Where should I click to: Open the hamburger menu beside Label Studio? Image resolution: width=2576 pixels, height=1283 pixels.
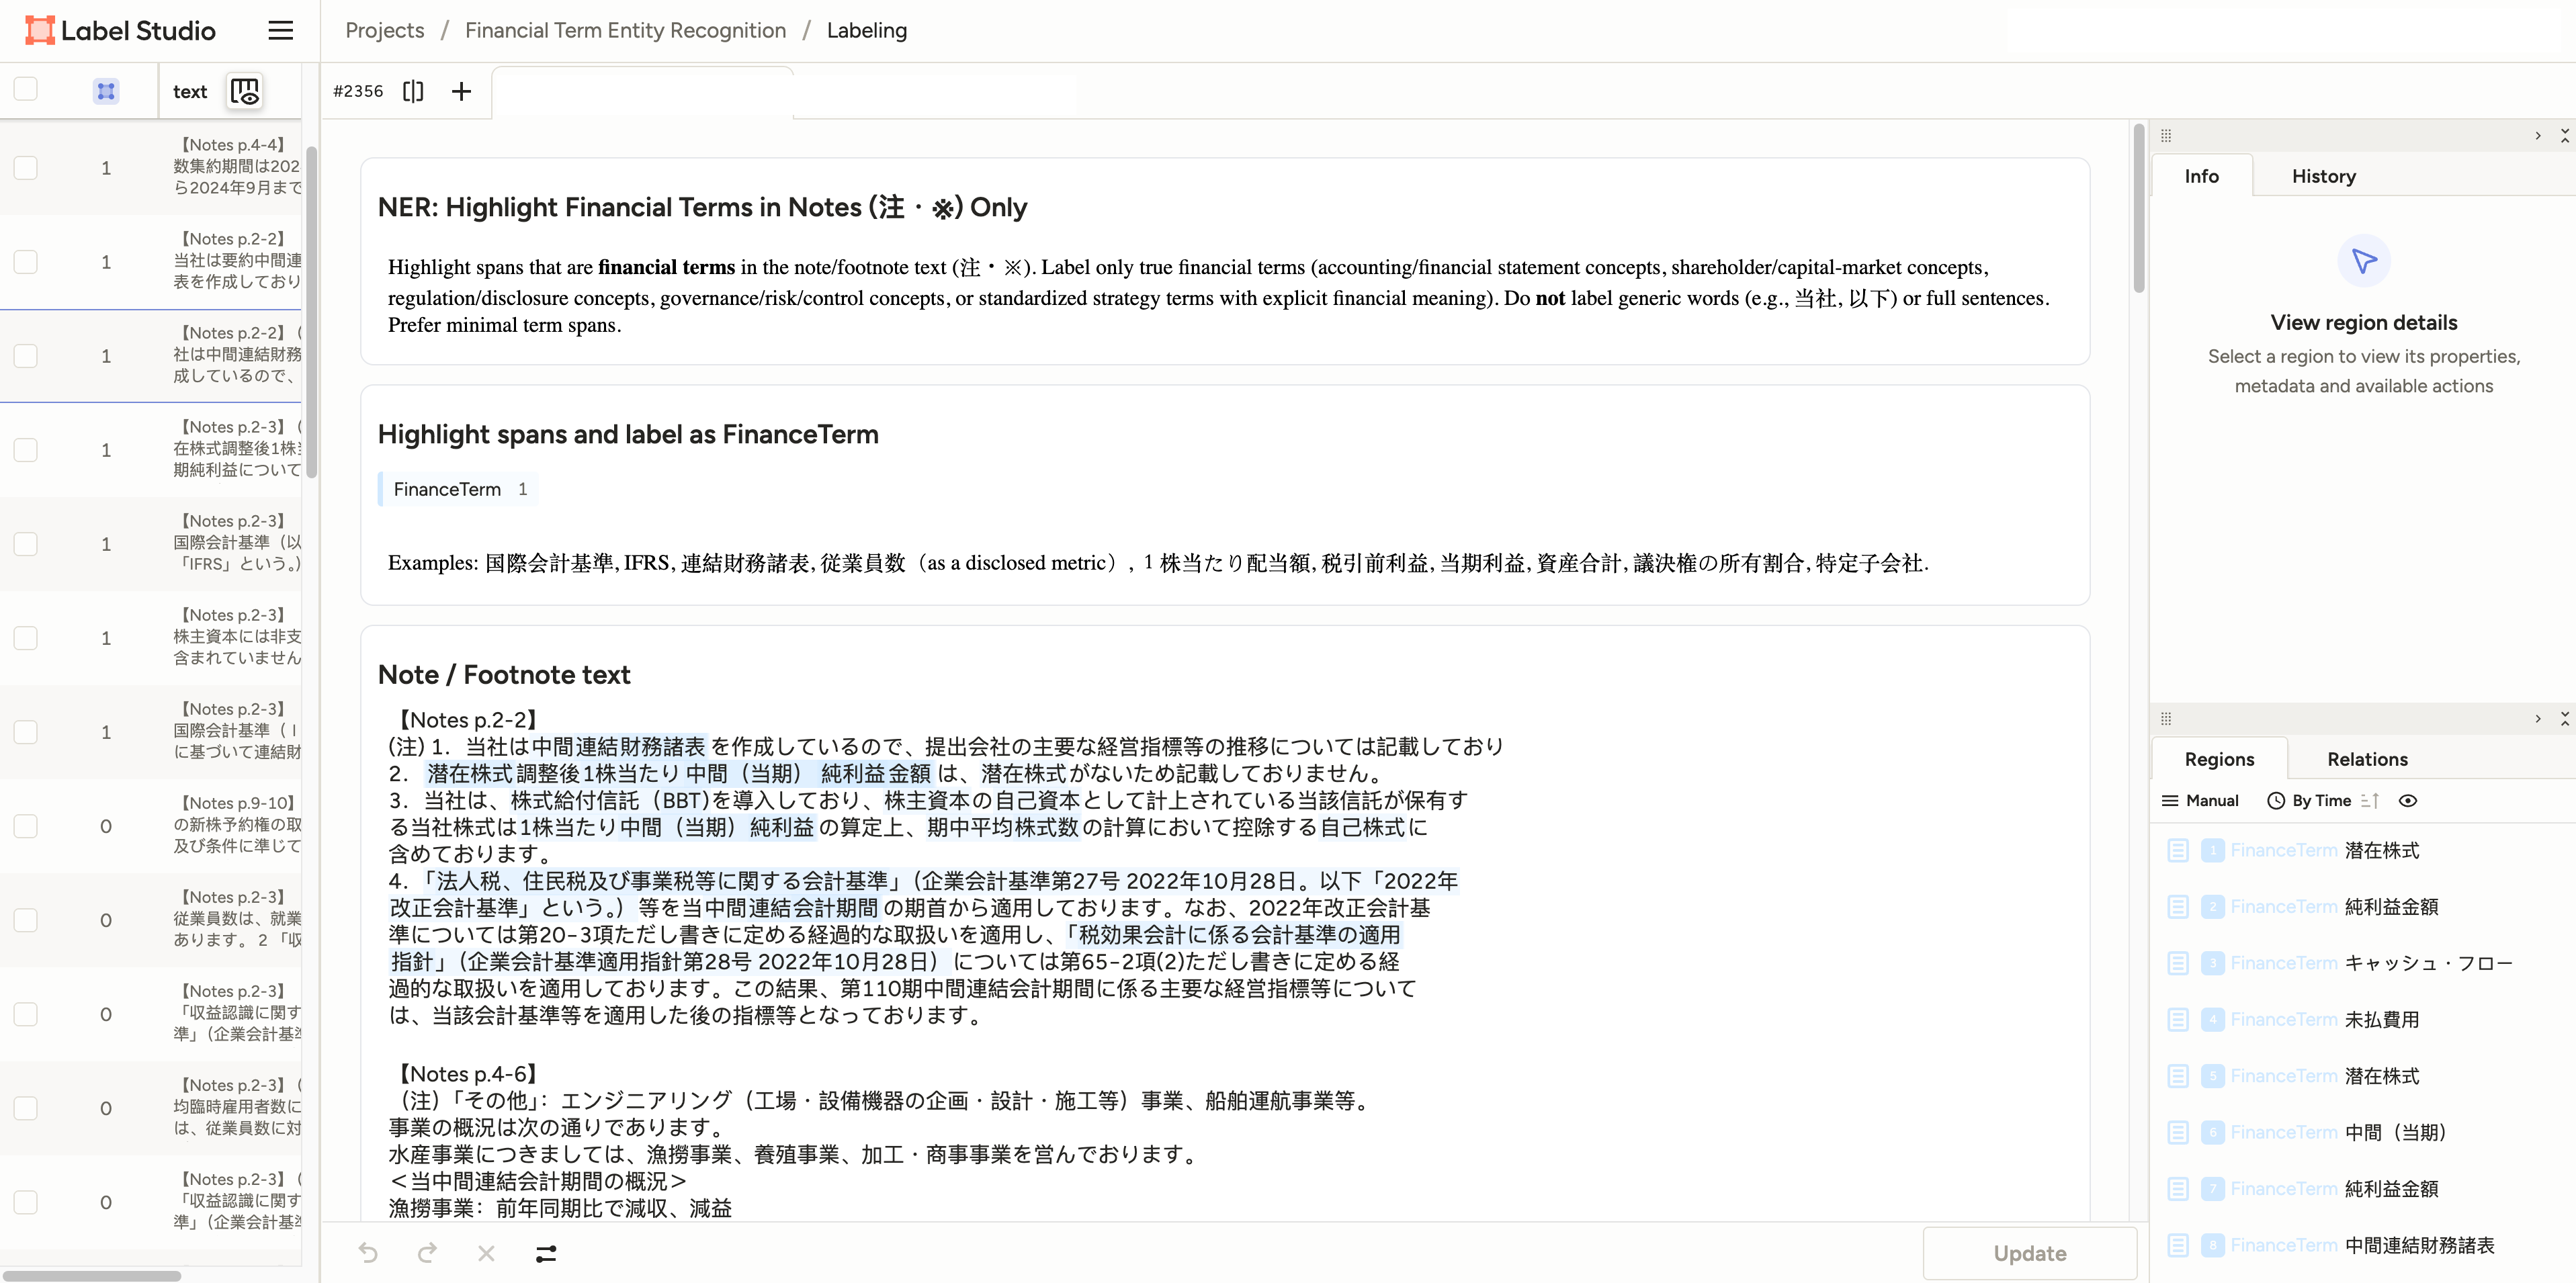(x=281, y=30)
